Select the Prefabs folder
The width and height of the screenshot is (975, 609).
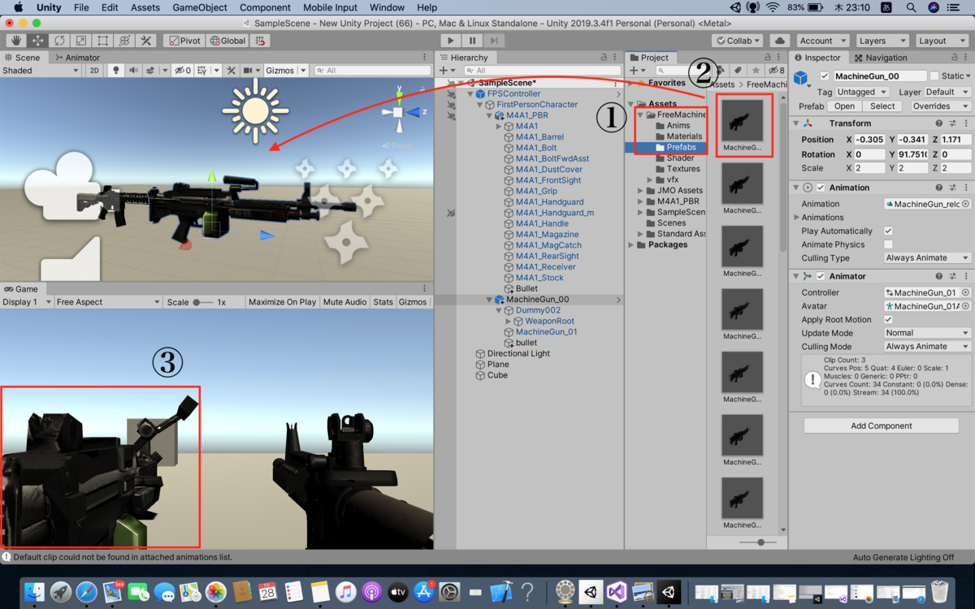[681, 148]
